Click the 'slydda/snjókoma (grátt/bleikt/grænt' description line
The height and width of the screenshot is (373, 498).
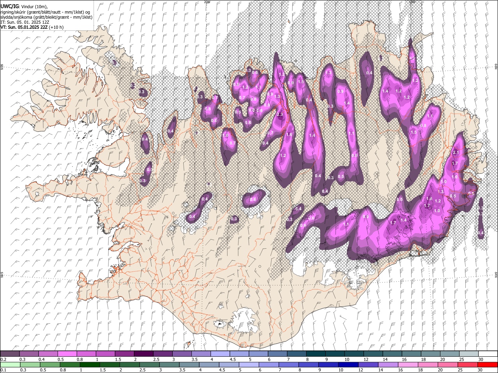coord(46,17)
